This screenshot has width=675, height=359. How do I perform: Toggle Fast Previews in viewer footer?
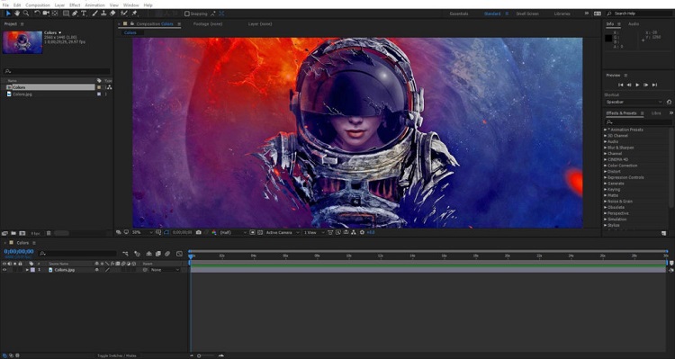coord(338,232)
